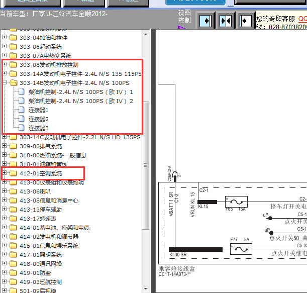Click the right-arrow view control button

click(x=206, y=21)
